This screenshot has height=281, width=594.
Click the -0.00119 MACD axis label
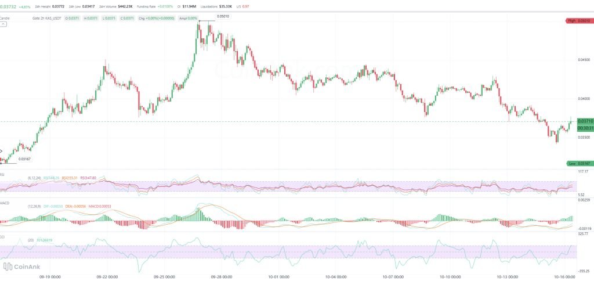584,229
